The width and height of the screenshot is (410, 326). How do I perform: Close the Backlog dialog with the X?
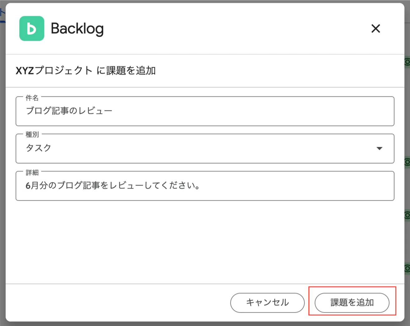(376, 29)
